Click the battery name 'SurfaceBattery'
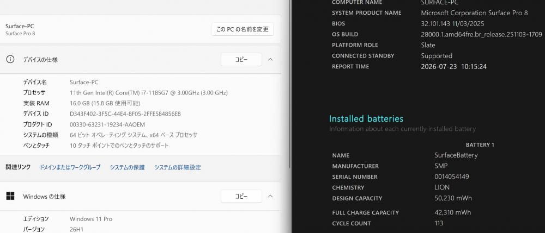Viewport: 545px width, 233px height. tap(456, 155)
